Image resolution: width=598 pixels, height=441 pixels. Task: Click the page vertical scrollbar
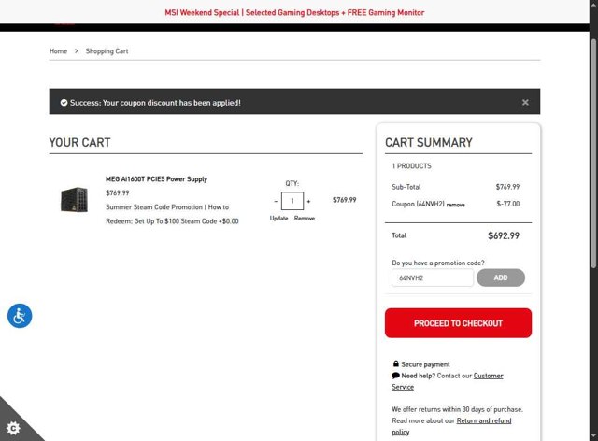[594, 152]
